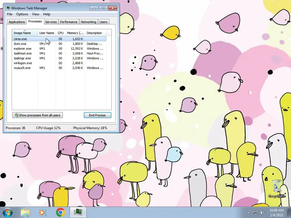Click the End Process button
Viewport: 291px width, 218px height.
97,115
